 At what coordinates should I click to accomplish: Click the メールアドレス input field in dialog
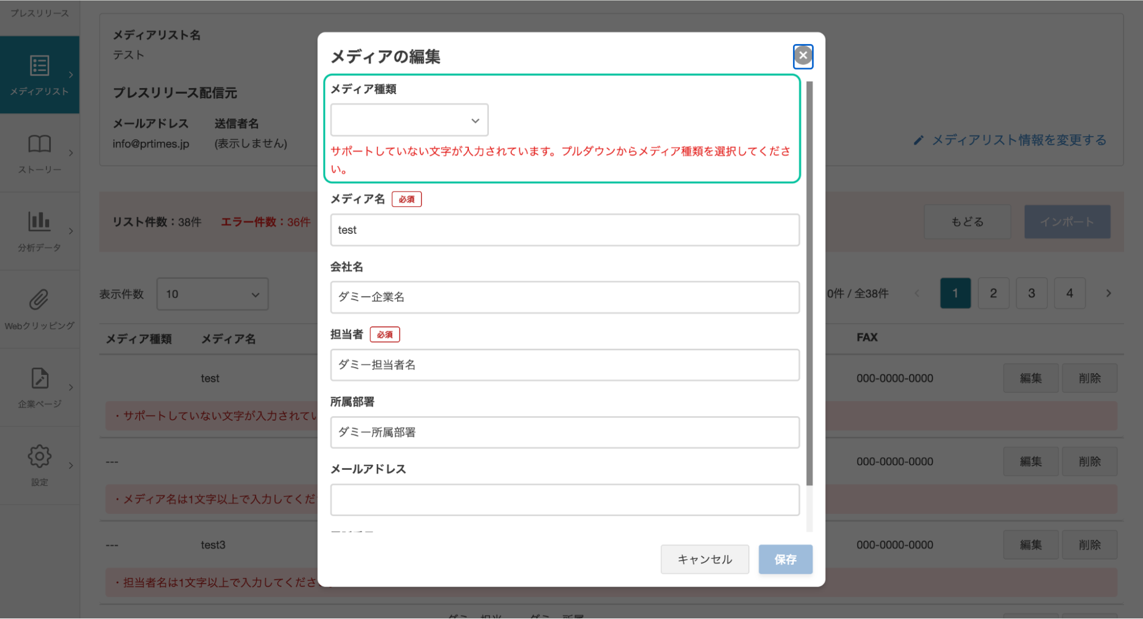coord(564,500)
